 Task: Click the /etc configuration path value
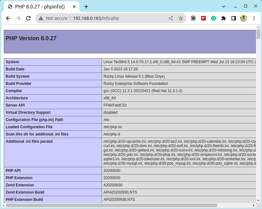pyautogui.click(x=106, y=120)
